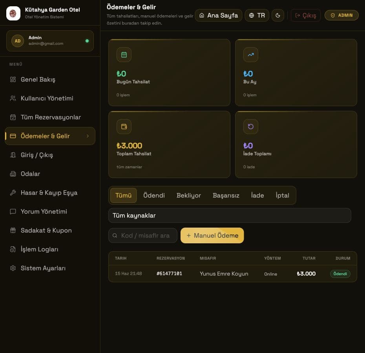Viewport: 365px width, 353px height.
Task: Click the trend icon in Bu Ay card
Action: pyautogui.click(x=251, y=55)
